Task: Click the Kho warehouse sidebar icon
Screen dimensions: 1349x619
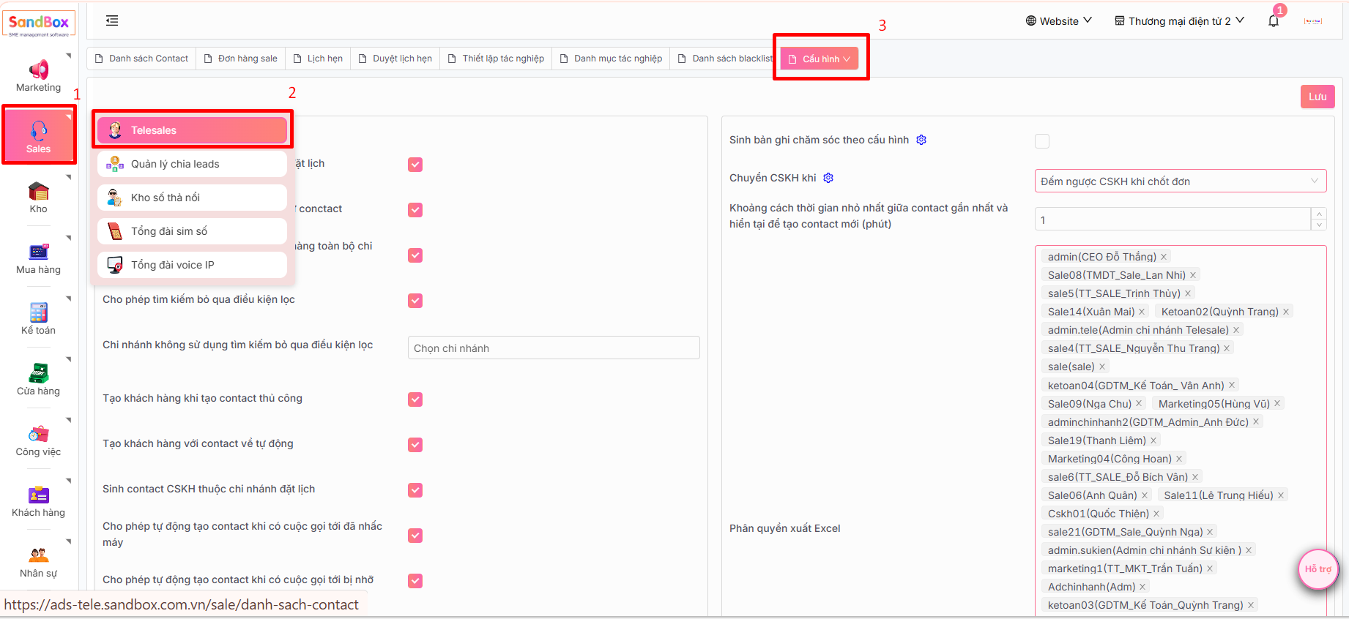Action: coord(38,198)
